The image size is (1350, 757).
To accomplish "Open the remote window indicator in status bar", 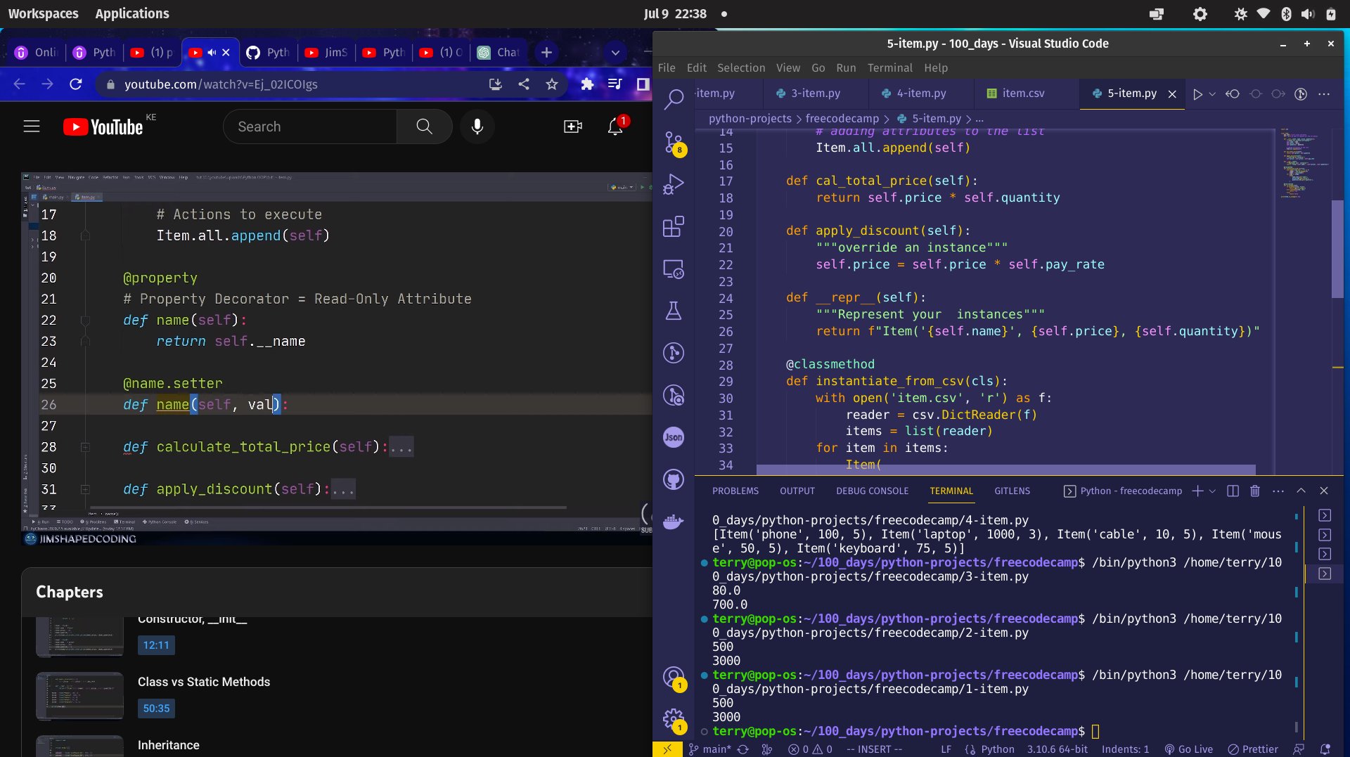I will [667, 749].
